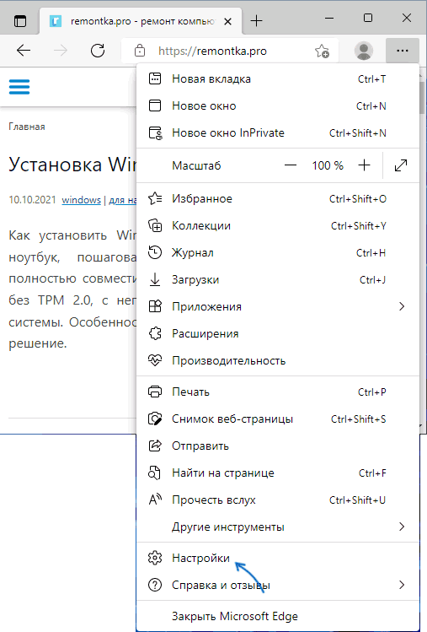Go back to the previous page

point(24,51)
